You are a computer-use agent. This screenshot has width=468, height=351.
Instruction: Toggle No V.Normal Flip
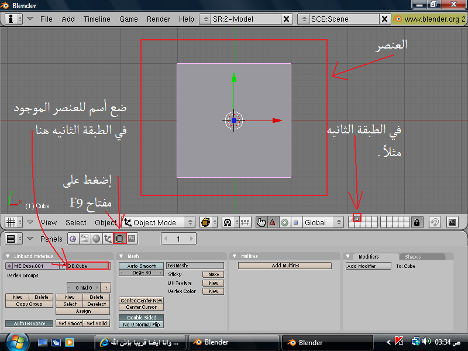[x=142, y=325]
